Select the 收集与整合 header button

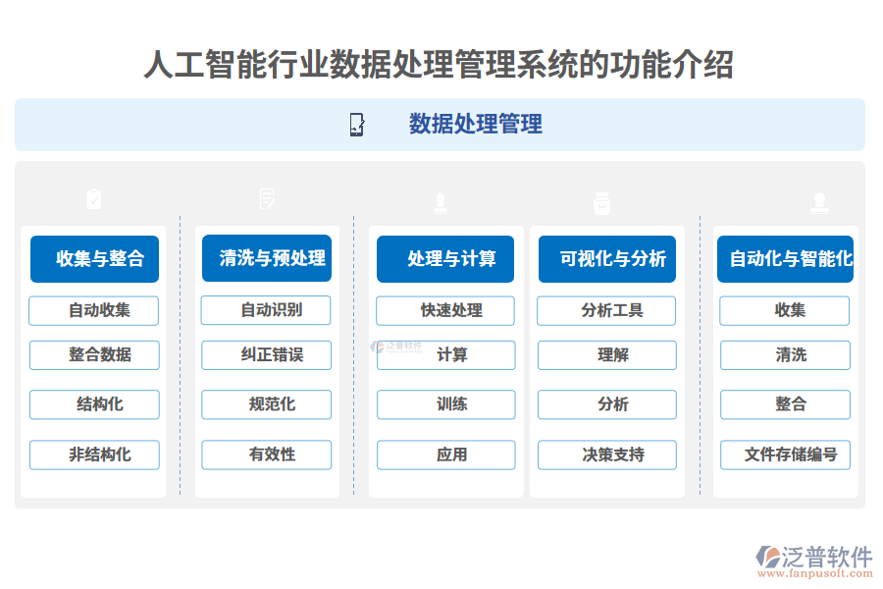93,259
